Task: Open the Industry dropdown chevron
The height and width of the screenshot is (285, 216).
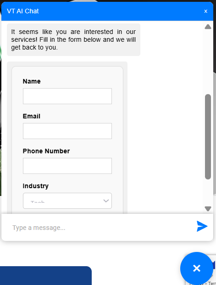Action: tap(106, 201)
